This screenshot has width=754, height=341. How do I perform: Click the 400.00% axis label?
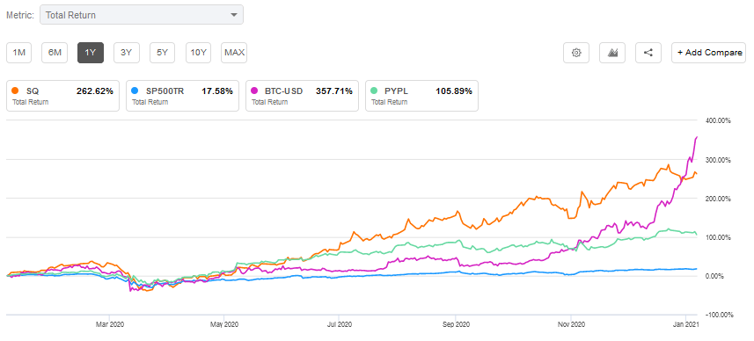(717, 121)
